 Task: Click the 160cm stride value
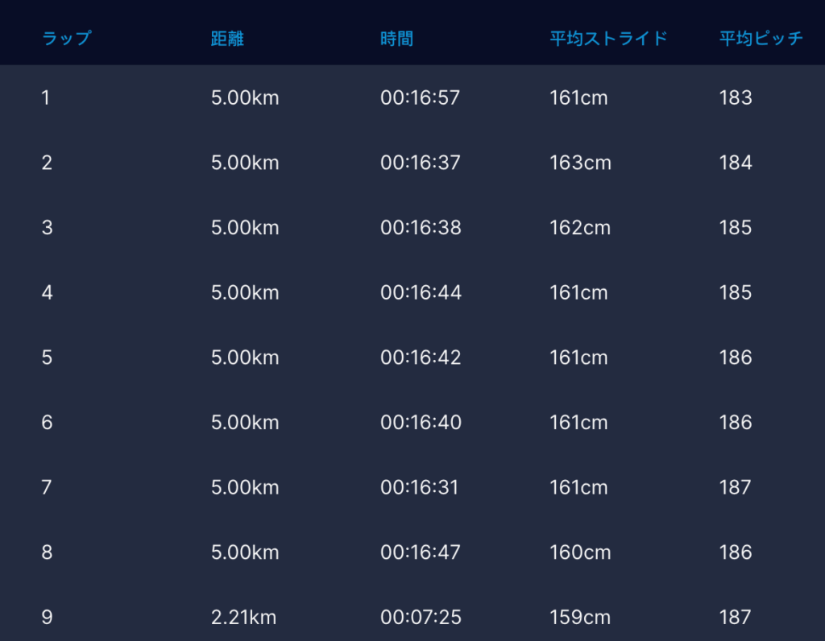click(580, 552)
